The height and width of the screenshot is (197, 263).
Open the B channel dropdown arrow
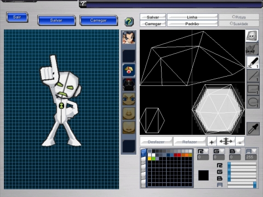click(238, 150)
